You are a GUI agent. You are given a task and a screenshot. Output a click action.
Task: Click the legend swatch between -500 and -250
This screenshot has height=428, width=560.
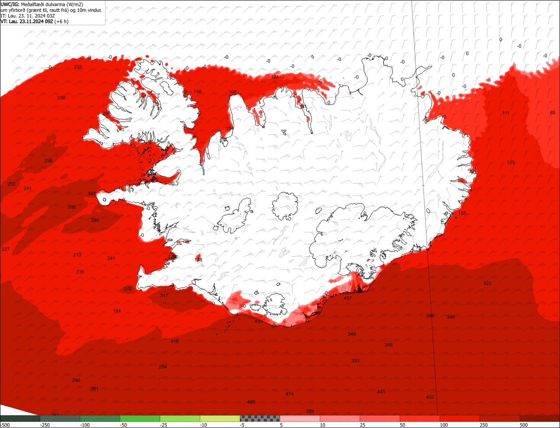[x=20, y=418]
